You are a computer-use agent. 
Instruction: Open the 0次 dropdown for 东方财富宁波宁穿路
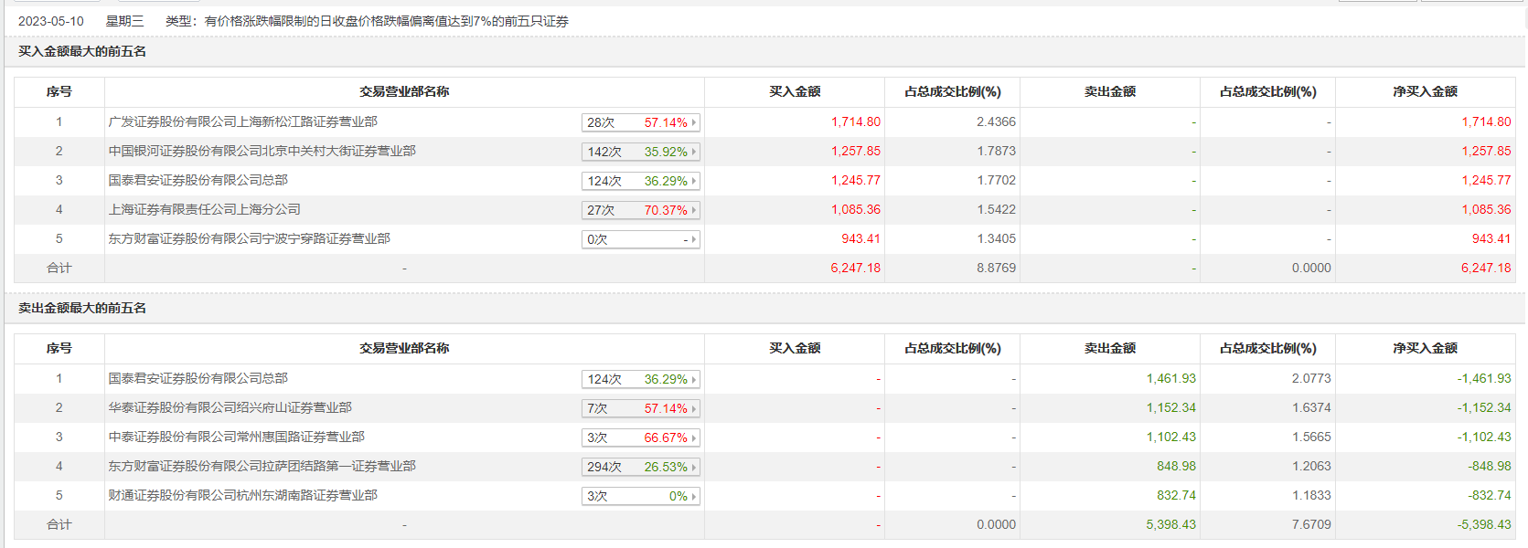click(694, 239)
